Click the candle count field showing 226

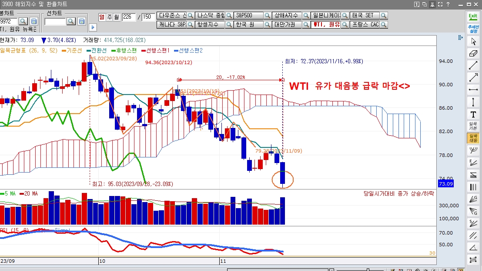pos(129,17)
